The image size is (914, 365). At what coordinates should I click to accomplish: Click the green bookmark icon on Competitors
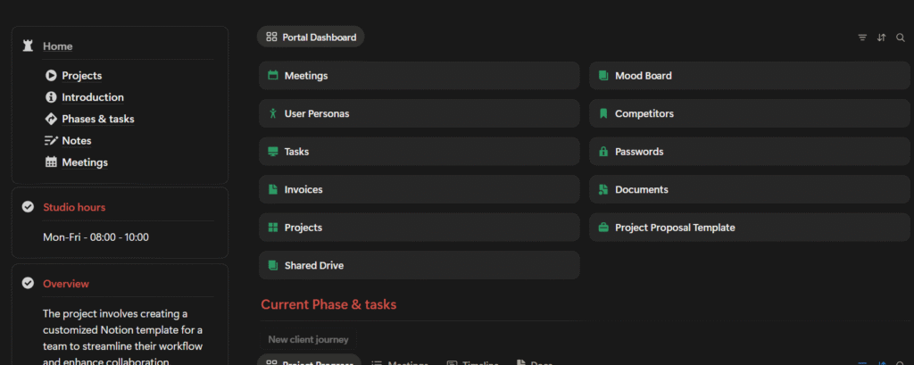(603, 113)
